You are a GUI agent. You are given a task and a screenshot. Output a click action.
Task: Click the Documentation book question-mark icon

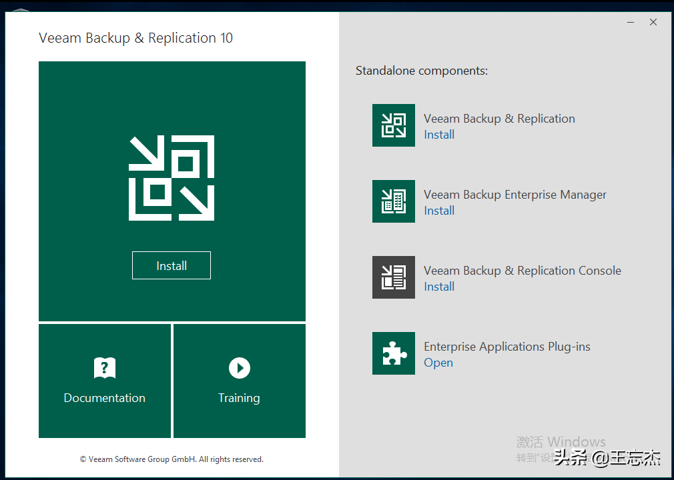click(105, 368)
